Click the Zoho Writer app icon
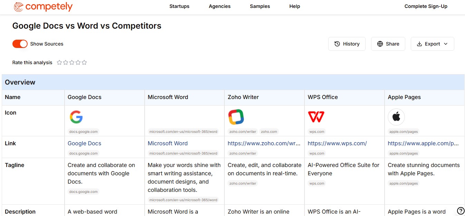 (236, 117)
